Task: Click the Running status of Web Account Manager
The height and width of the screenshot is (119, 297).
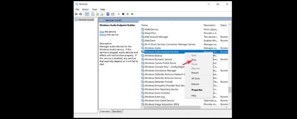Action: tap(224, 37)
